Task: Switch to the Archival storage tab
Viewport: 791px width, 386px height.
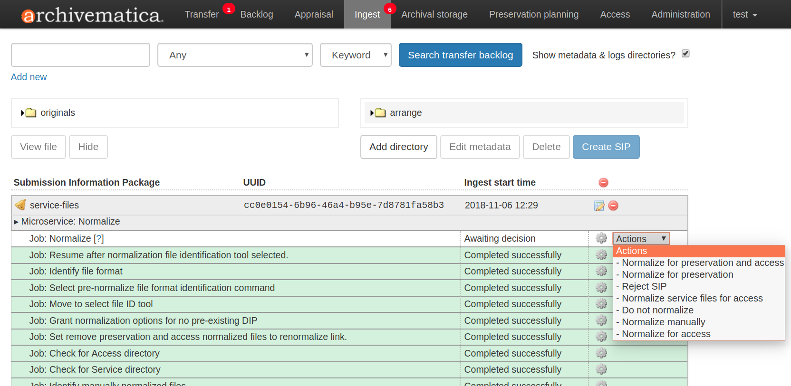Action: pyautogui.click(x=434, y=15)
